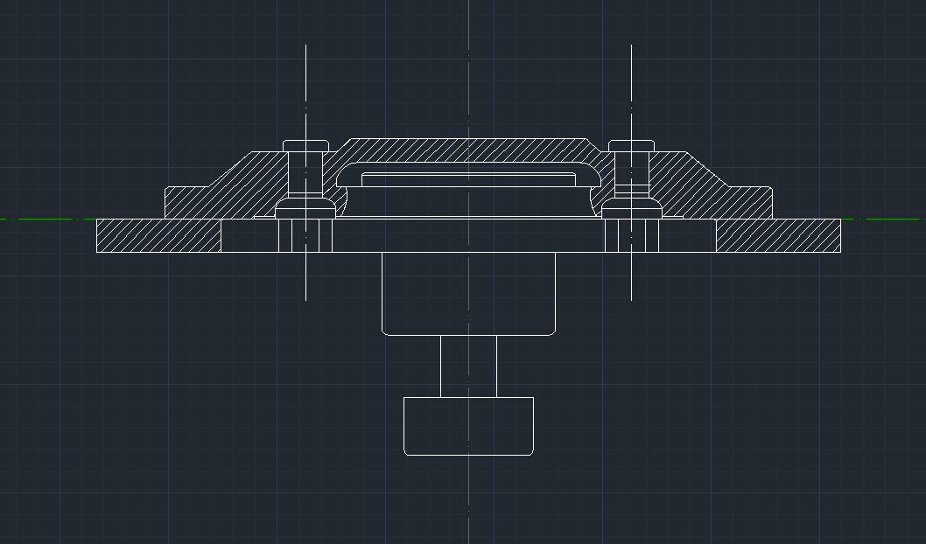
Task: Select the large cylinder body below the plate
Action: (468, 293)
